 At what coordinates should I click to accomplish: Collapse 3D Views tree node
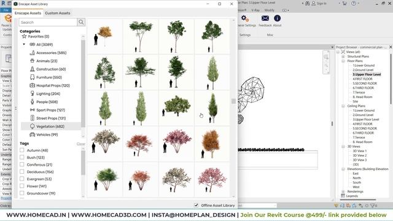[x=343, y=146]
